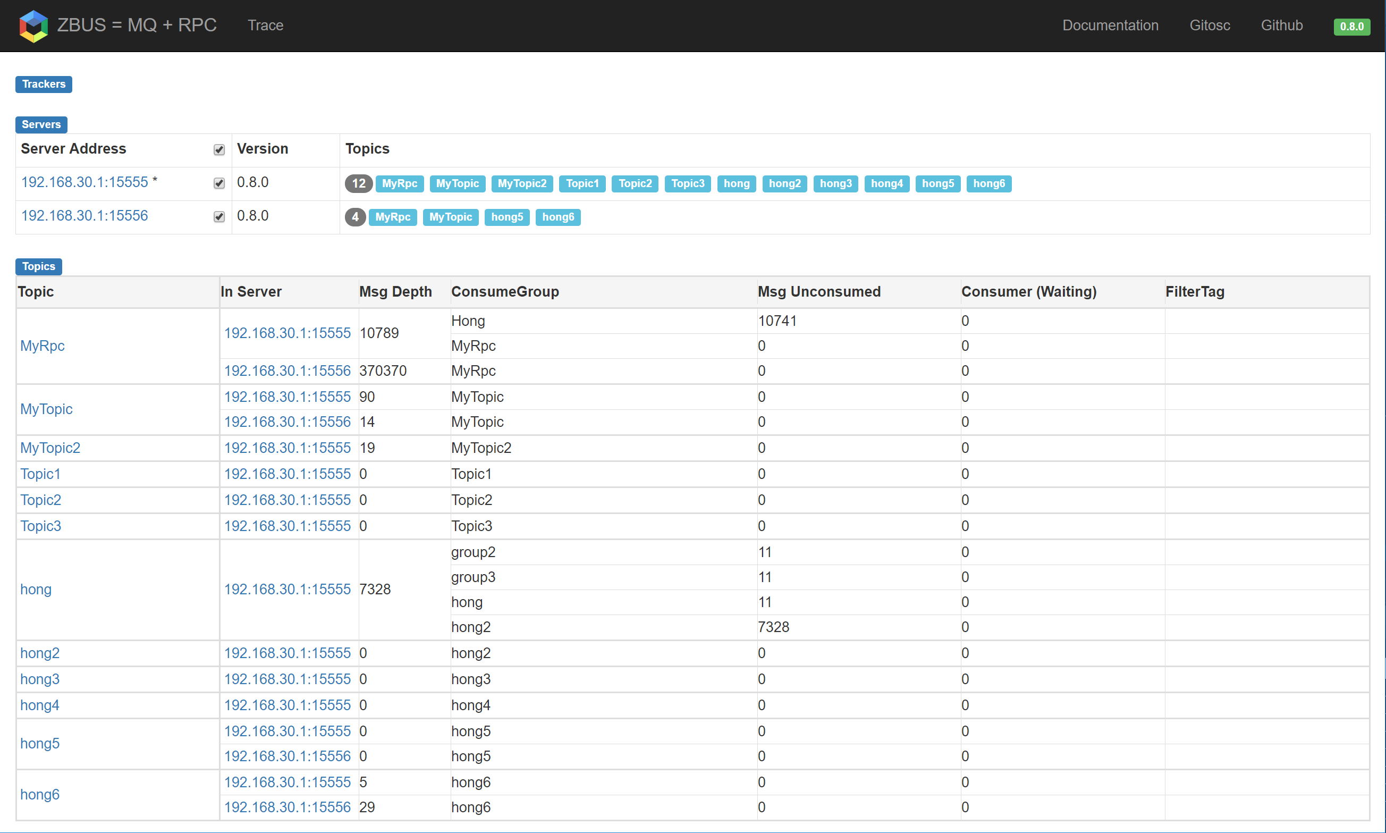Click the 12 topic count badge
This screenshot has width=1386, height=833.
point(359,183)
